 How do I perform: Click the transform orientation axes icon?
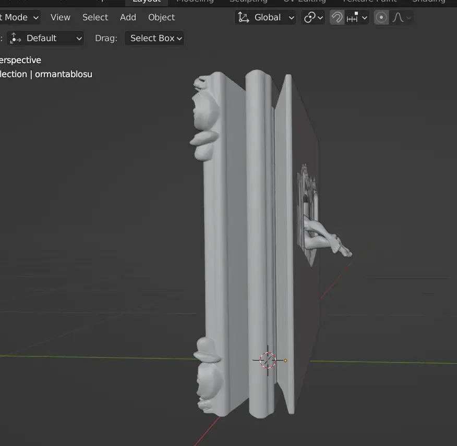(243, 18)
